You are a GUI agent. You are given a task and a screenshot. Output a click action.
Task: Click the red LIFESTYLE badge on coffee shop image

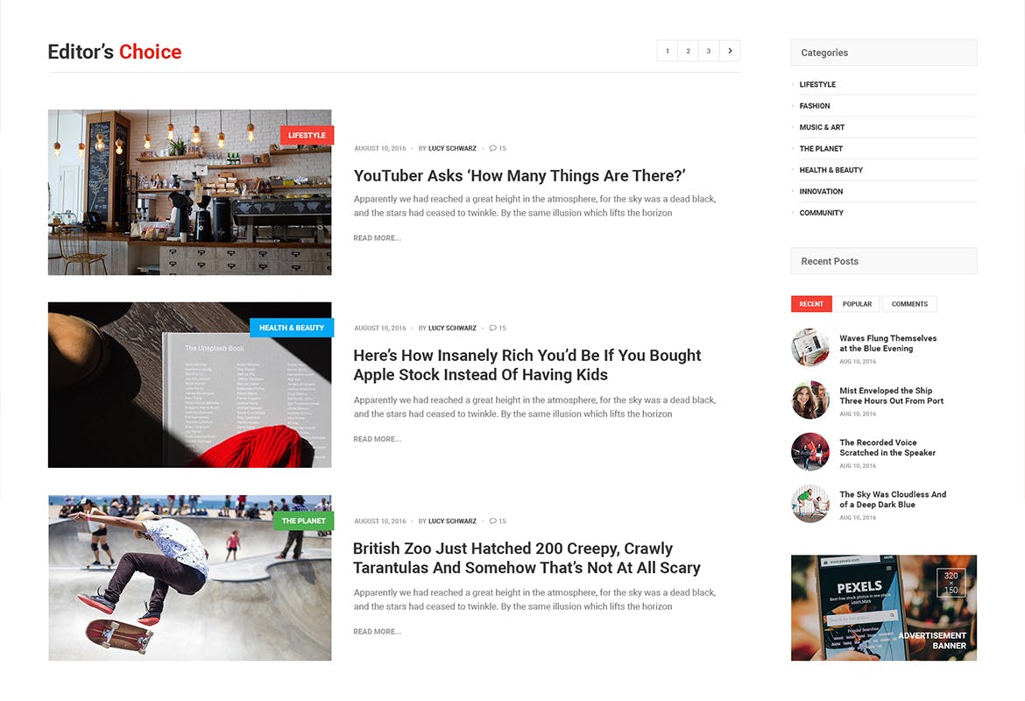[x=307, y=135]
